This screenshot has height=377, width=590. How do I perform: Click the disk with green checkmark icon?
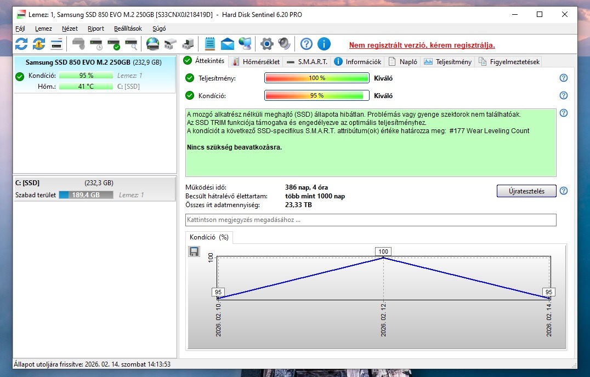pyautogui.click(x=114, y=44)
